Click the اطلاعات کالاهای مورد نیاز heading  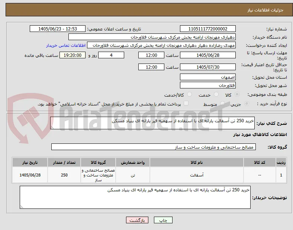260,135
